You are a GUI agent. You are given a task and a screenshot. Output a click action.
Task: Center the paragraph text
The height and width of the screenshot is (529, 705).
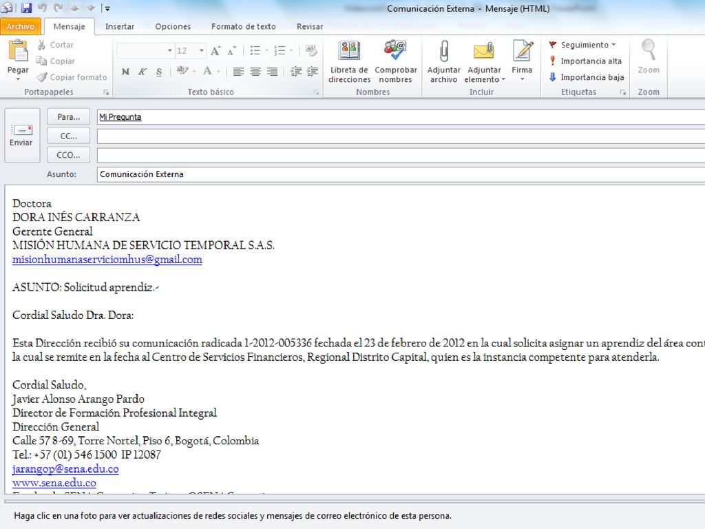(255, 72)
